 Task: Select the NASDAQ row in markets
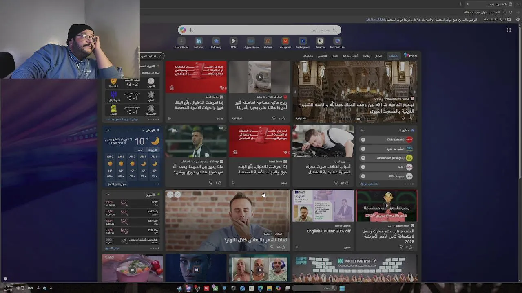coord(132,213)
